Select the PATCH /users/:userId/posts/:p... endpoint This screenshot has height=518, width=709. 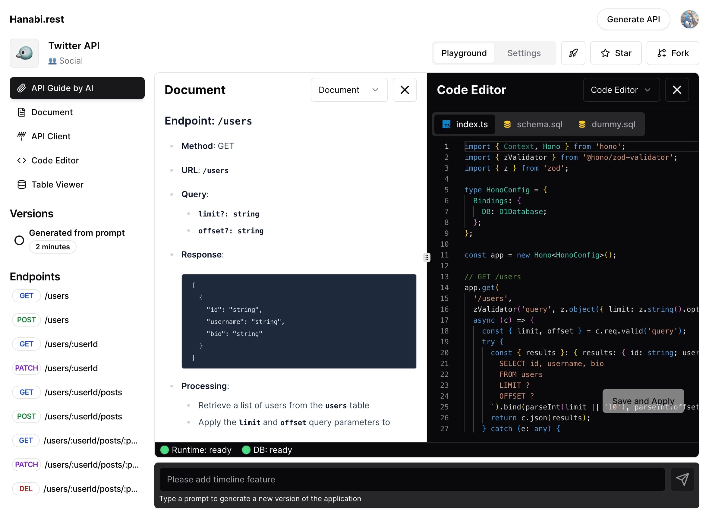coord(77,464)
